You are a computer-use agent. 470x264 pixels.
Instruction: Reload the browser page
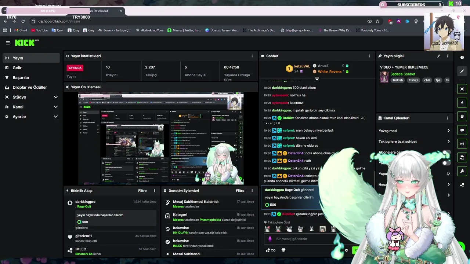(23, 21)
